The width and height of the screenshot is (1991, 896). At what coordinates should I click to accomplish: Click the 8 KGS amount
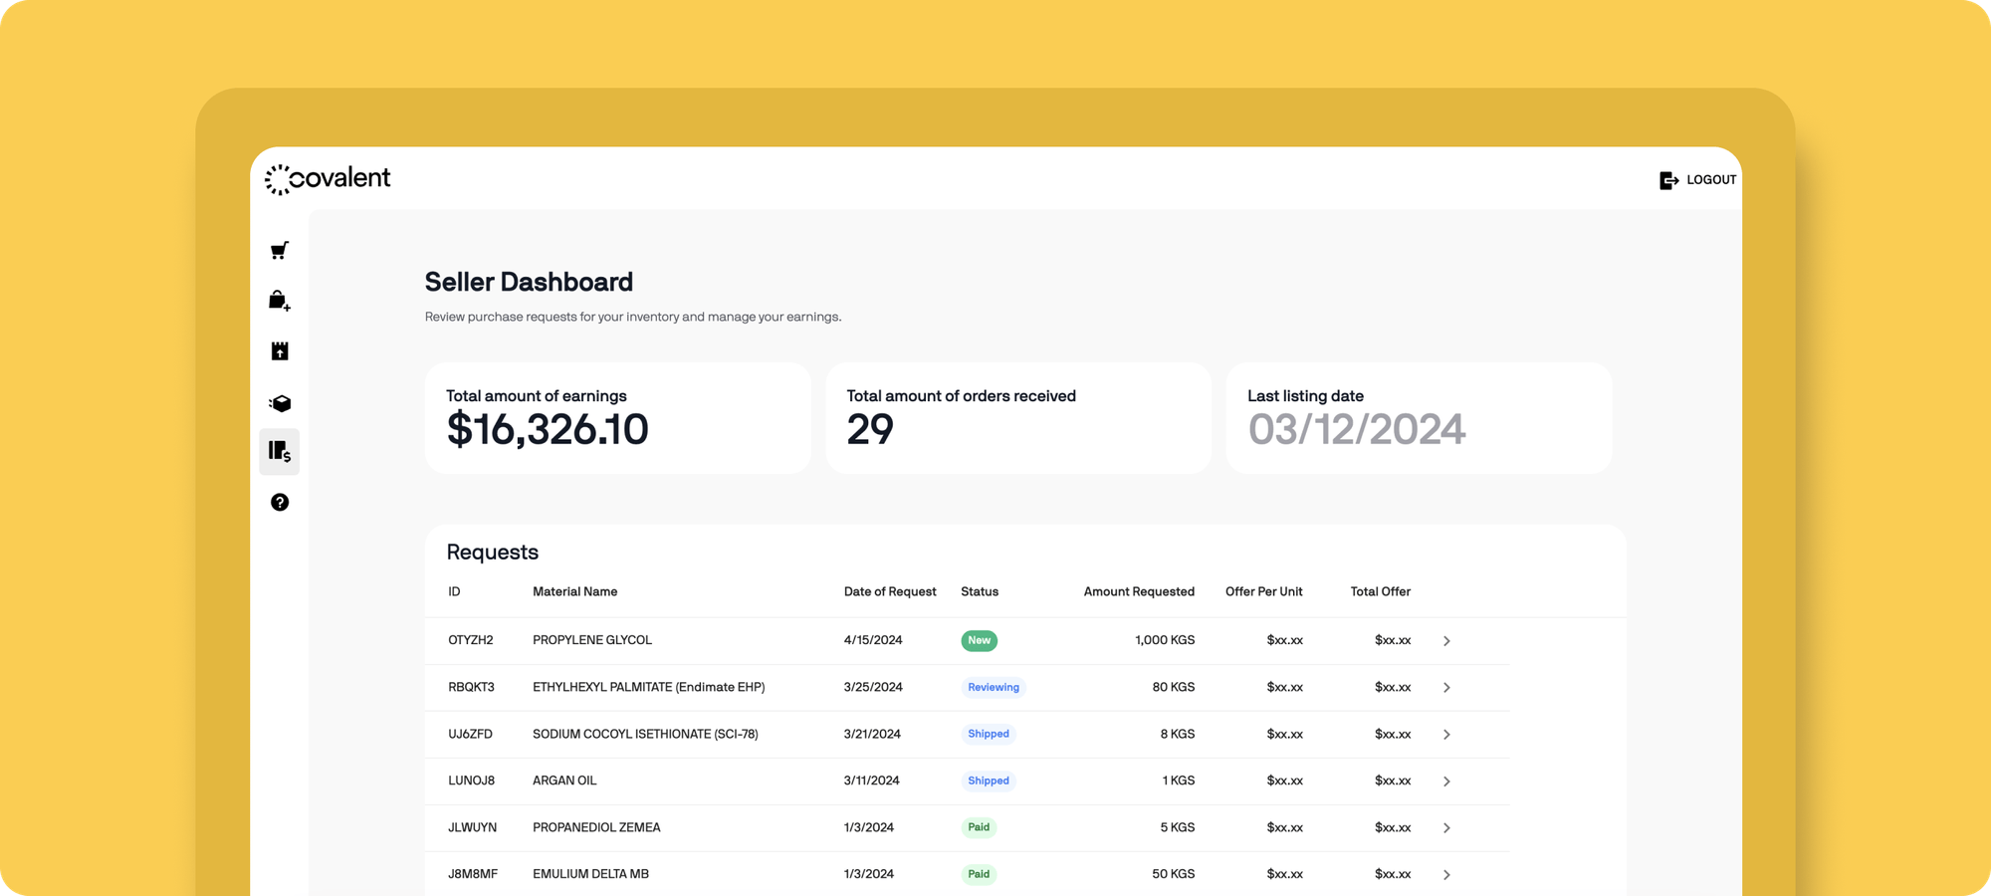1178,735
